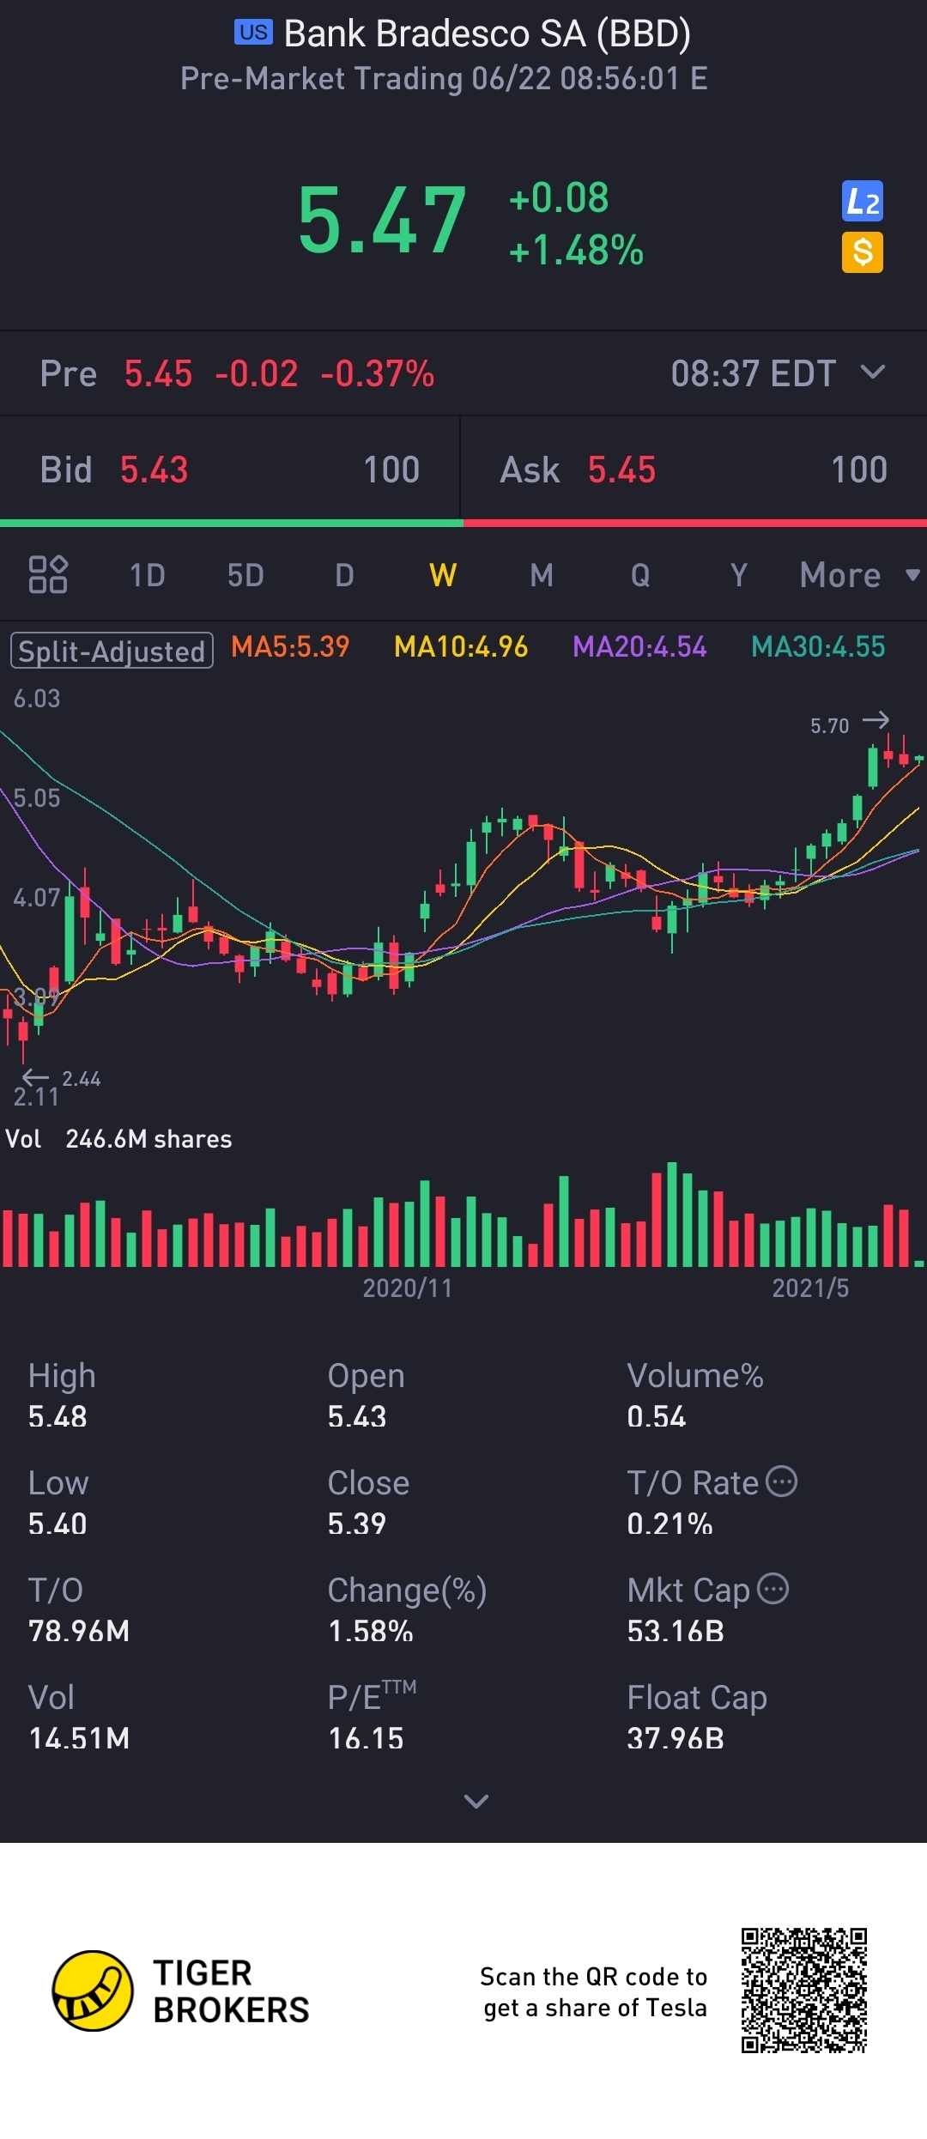This screenshot has height=2139, width=927.
Task: Switch to the 5D chart tab
Action: pyautogui.click(x=245, y=574)
